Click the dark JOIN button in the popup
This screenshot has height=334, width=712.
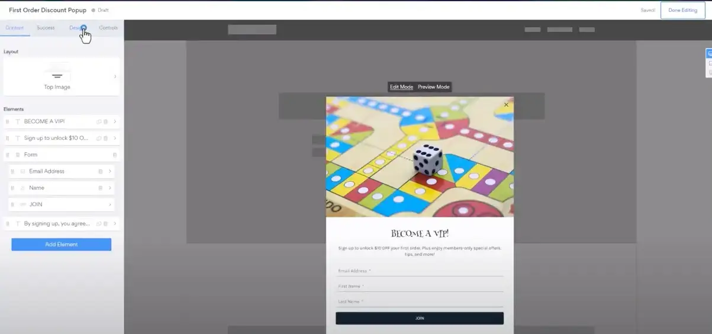click(x=420, y=318)
